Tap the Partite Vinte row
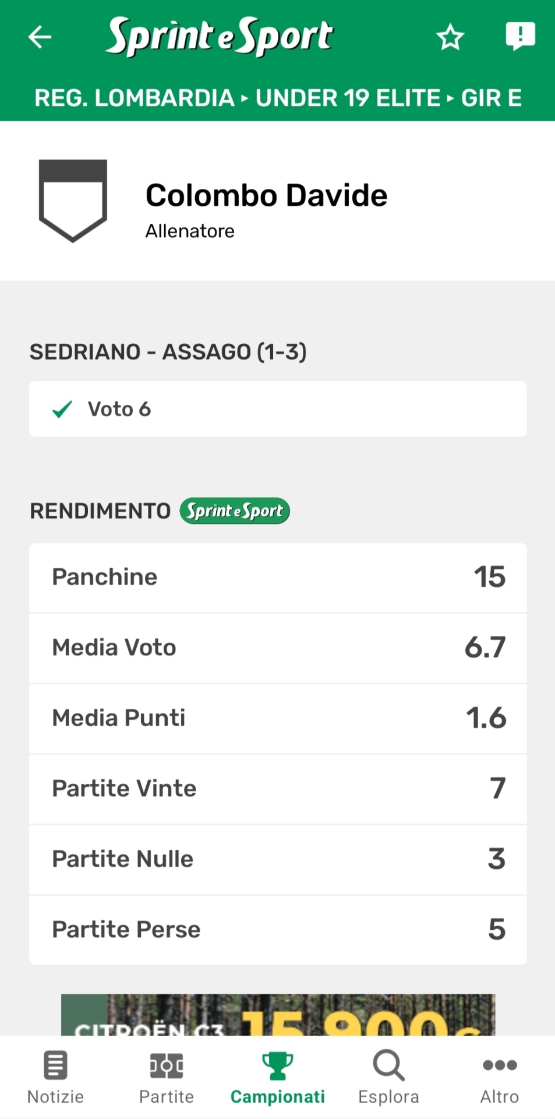This screenshot has height=1119, width=555. [x=278, y=789]
